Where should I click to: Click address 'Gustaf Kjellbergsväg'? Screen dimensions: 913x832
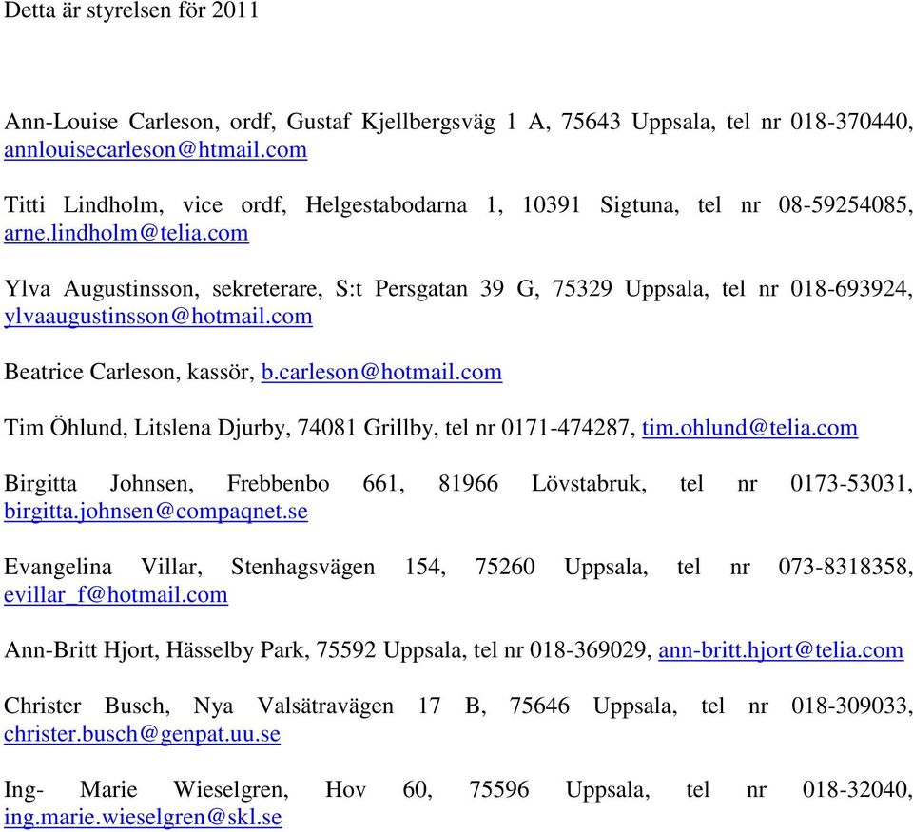click(391, 123)
